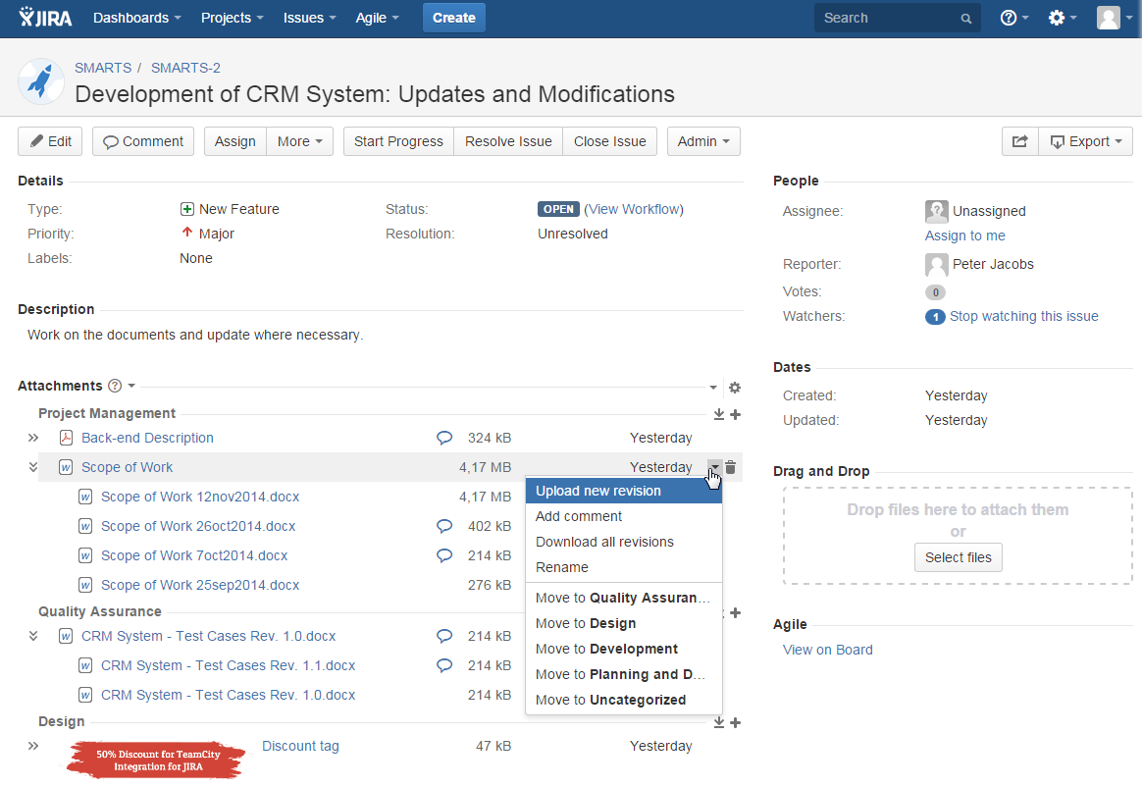This screenshot has width=1142, height=787.
Task: Open the attachments sorting dropdown arrow
Action: [x=714, y=388]
